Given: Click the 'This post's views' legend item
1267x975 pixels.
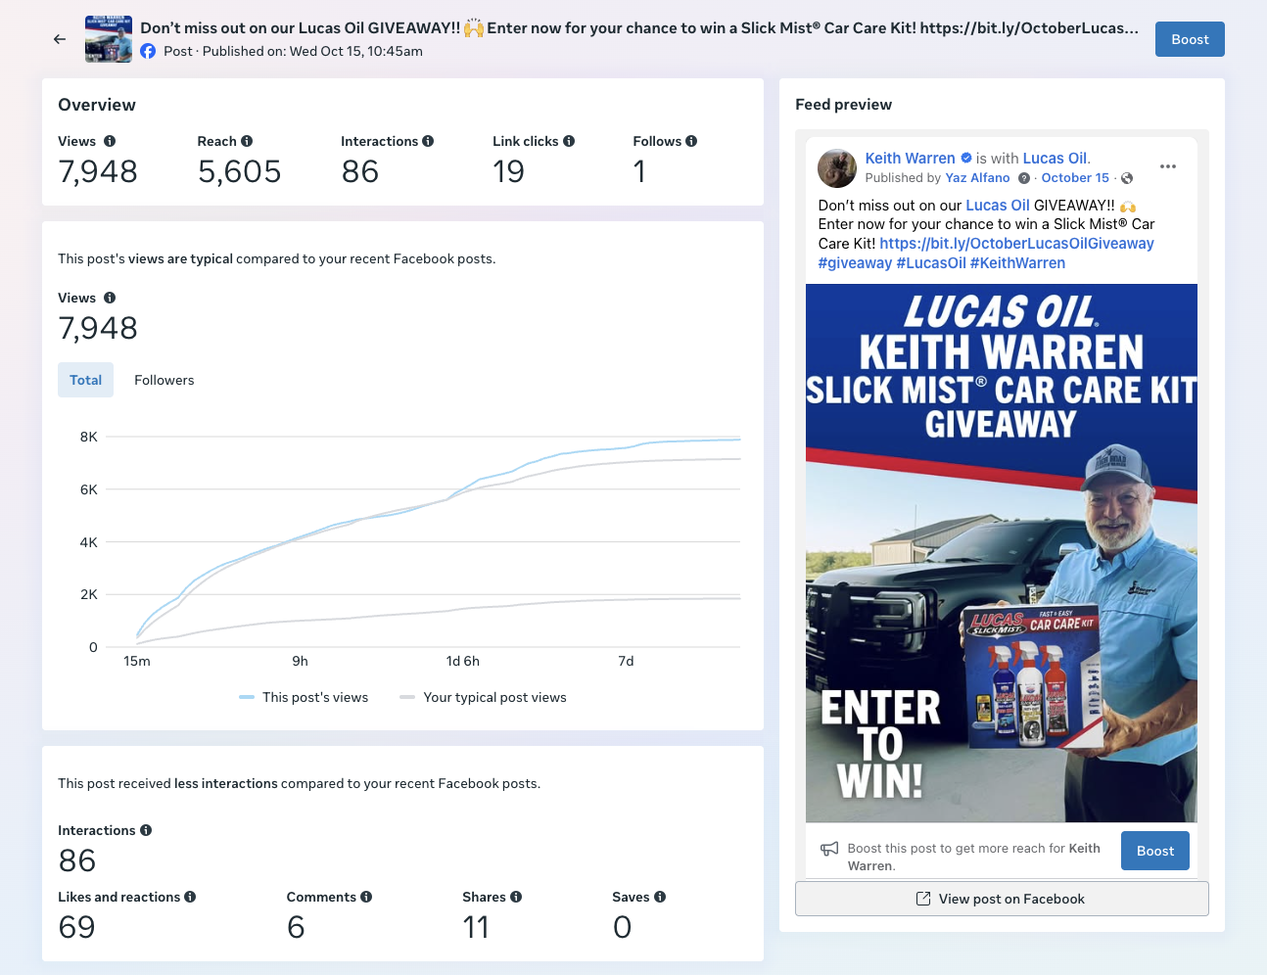Looking at the screenshot, I should pos(304,697).
